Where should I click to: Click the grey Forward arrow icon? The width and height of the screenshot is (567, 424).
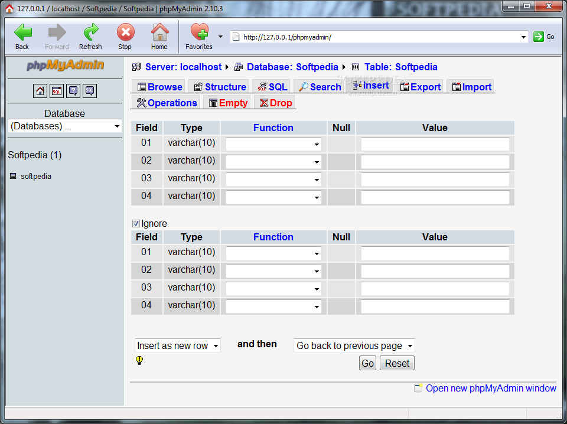click(57, 32)
